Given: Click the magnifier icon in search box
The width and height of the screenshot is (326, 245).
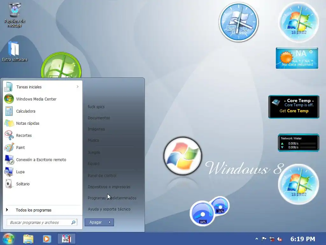Looking at the screenshot, I should pos(74,222).
